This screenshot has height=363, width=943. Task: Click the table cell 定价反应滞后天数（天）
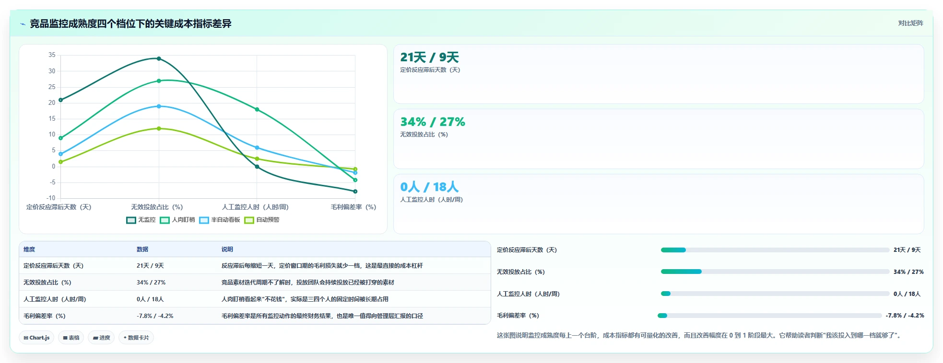pyautogui.click(x=53, y=266)
